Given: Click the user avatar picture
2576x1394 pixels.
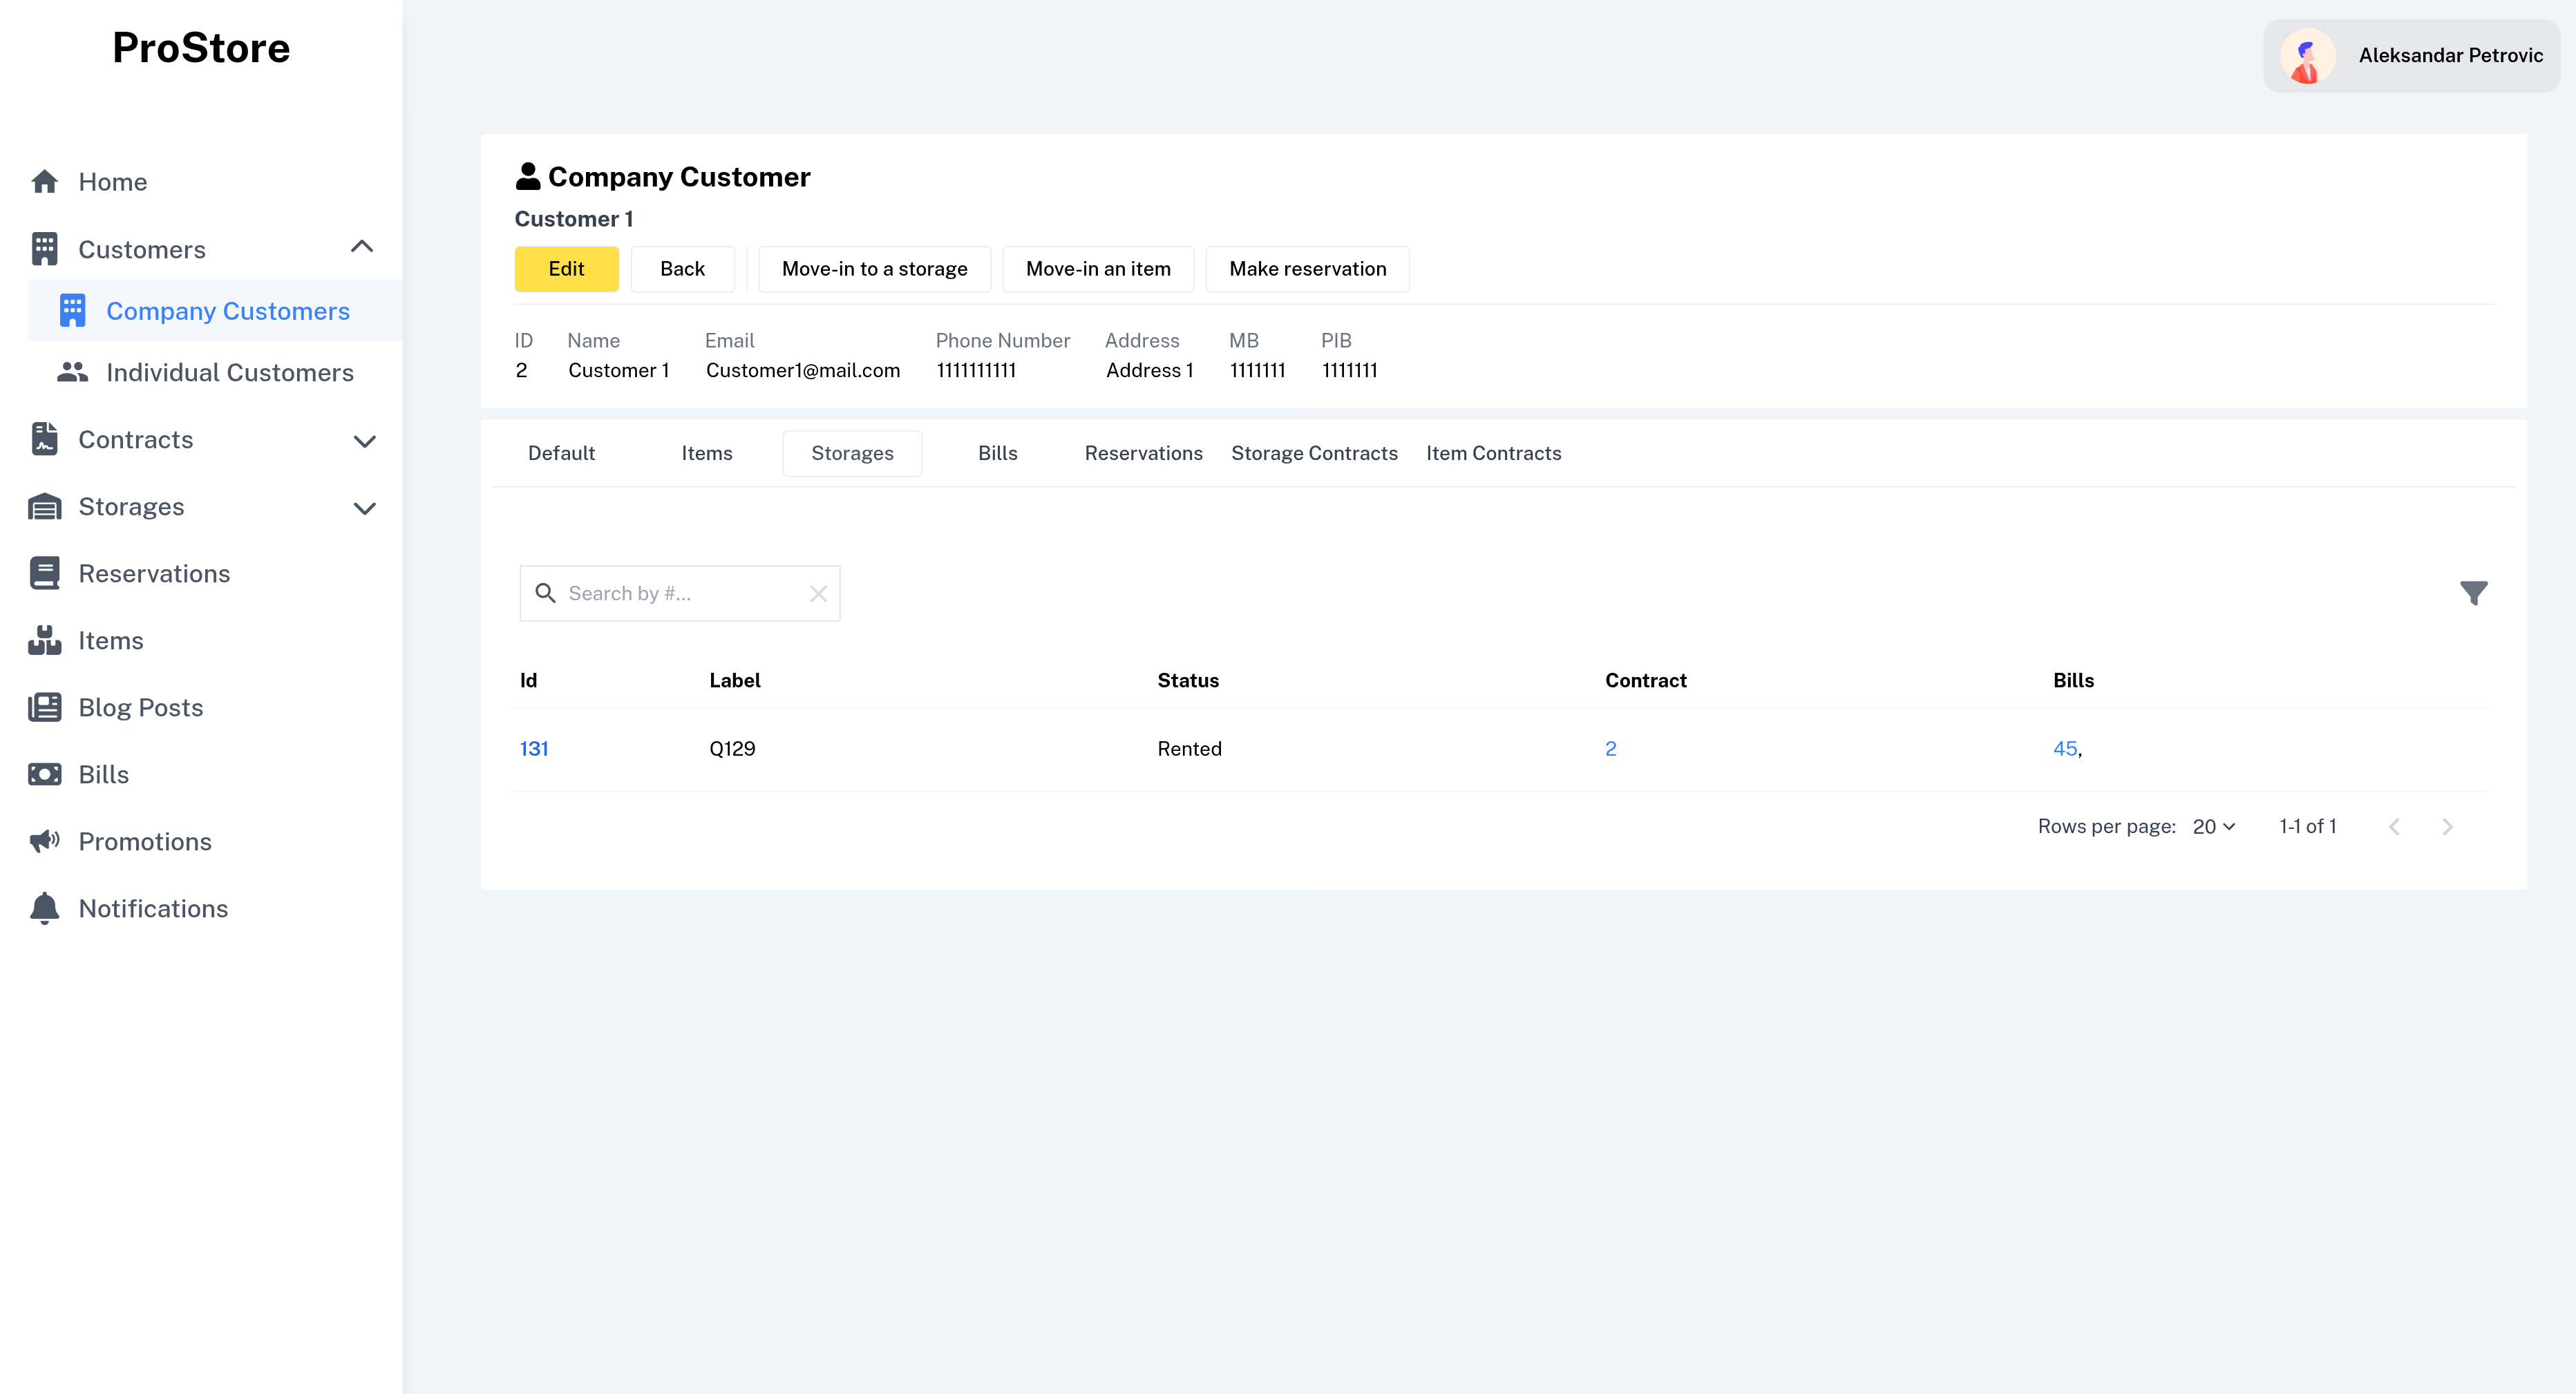Looking at the screenshot, I should tap(2307, 56).
